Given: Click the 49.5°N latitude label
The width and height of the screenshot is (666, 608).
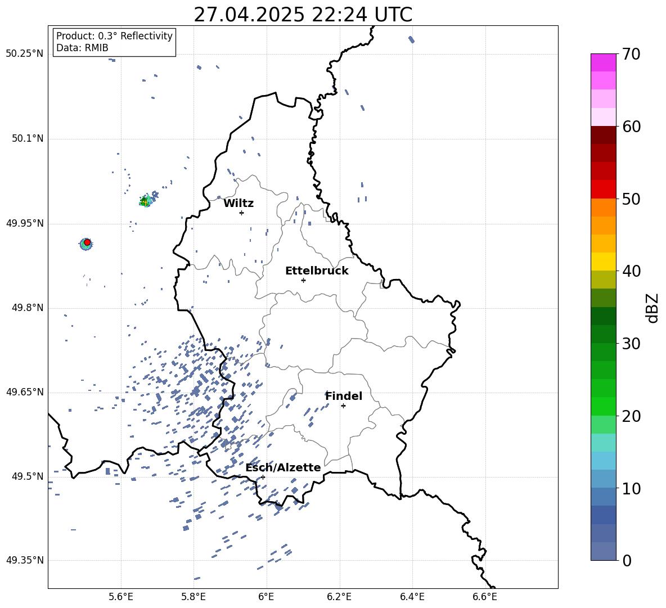Looking at the screenshot, I should tap(28, 476).
